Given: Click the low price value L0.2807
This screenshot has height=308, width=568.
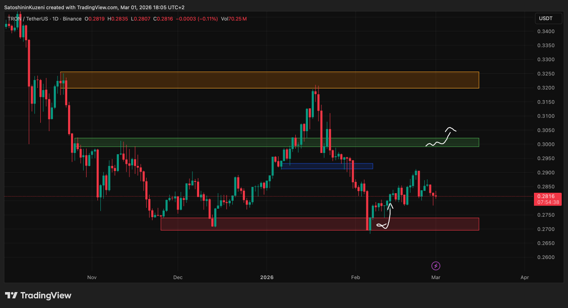Looking at the screenshot, I should [141, 19].
